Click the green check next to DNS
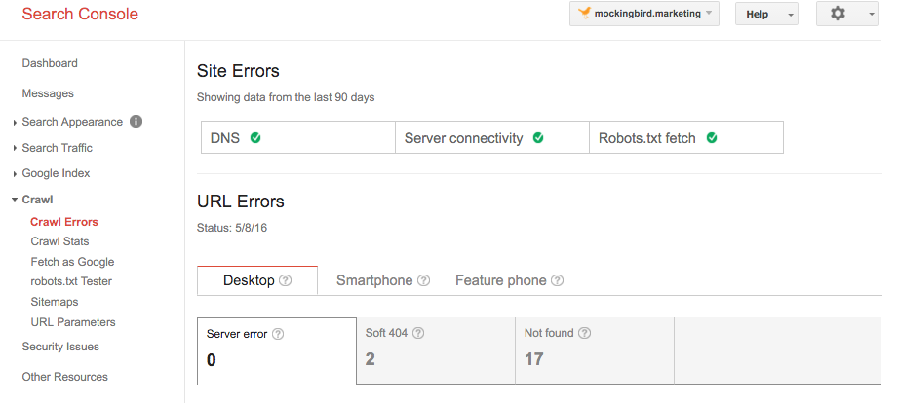 pos(255,137)
